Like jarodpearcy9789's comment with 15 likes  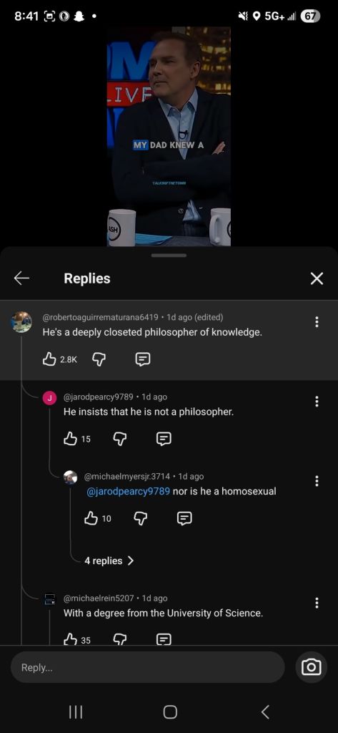(70, 439)
